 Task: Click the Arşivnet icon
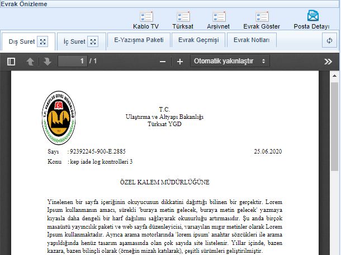(x=219, y=17)
